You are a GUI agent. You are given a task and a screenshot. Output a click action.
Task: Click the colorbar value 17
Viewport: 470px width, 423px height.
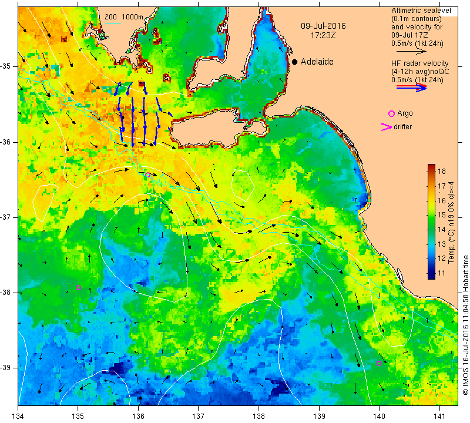(442, 186)
